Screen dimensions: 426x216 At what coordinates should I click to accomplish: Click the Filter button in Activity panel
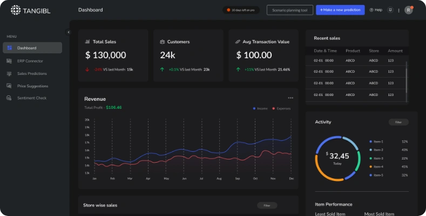point(398,122)
